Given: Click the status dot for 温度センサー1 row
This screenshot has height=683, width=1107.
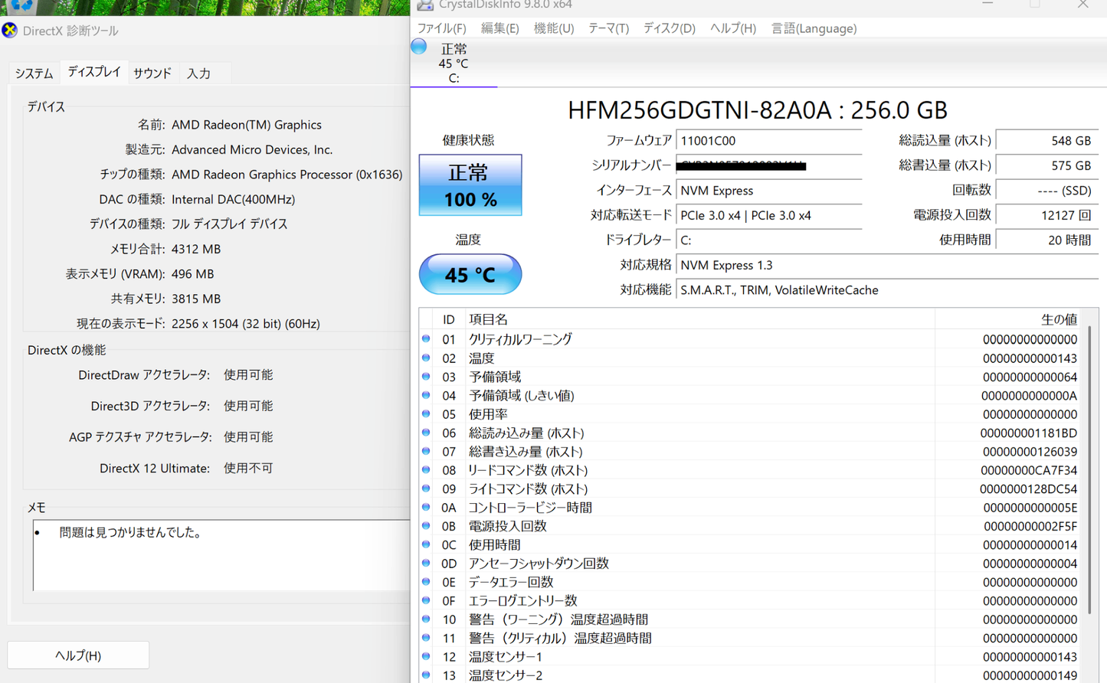Looking at the screenshot, I should [426, 656].
